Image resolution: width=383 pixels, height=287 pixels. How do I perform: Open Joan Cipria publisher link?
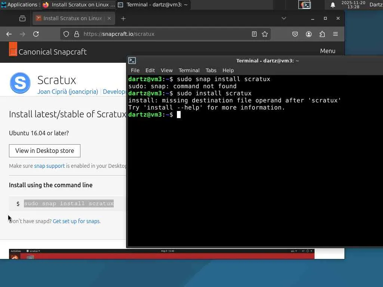(x=68, y=92)
